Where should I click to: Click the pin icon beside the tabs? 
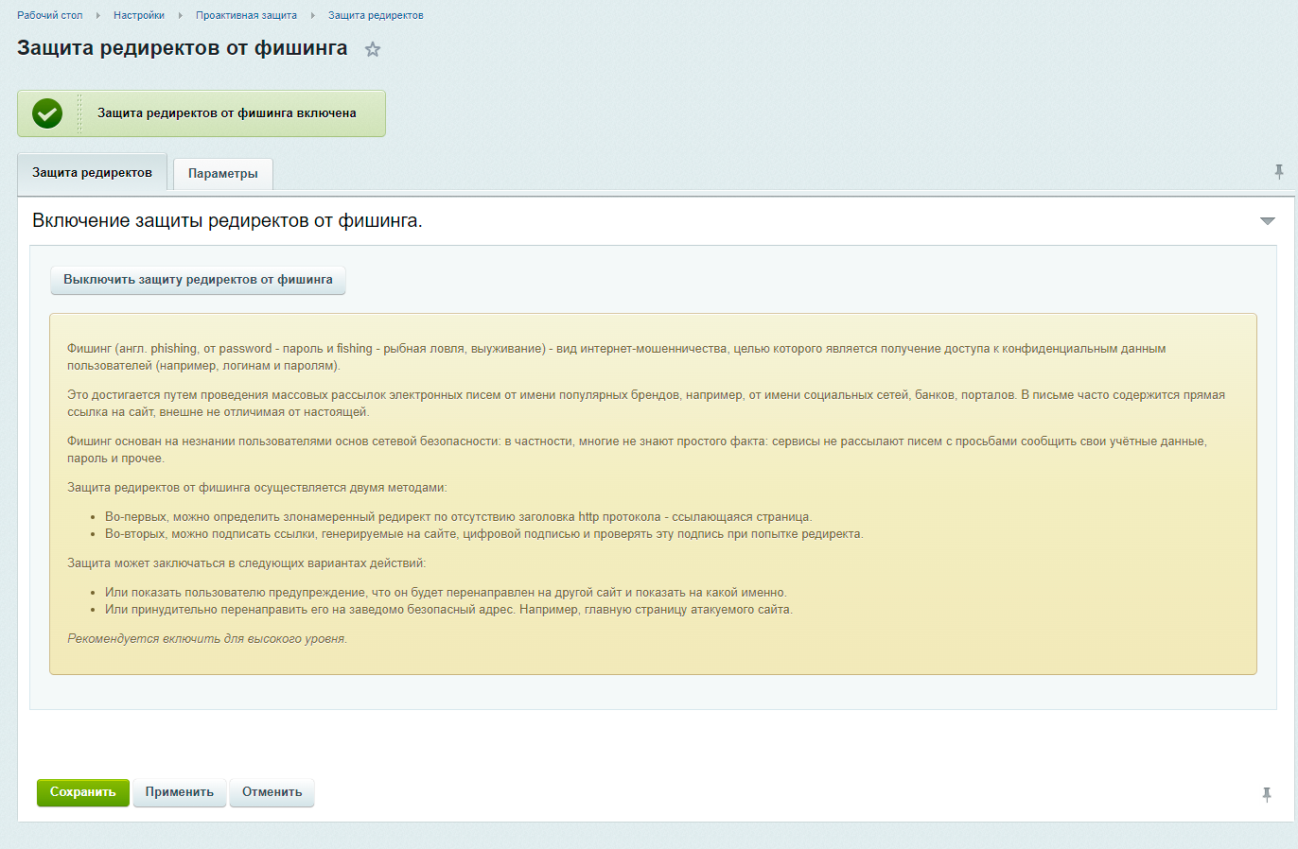click(1279, 171)
